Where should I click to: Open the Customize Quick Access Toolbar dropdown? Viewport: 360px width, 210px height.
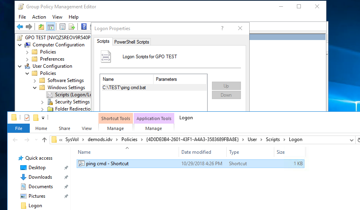[x=43, y=118]
